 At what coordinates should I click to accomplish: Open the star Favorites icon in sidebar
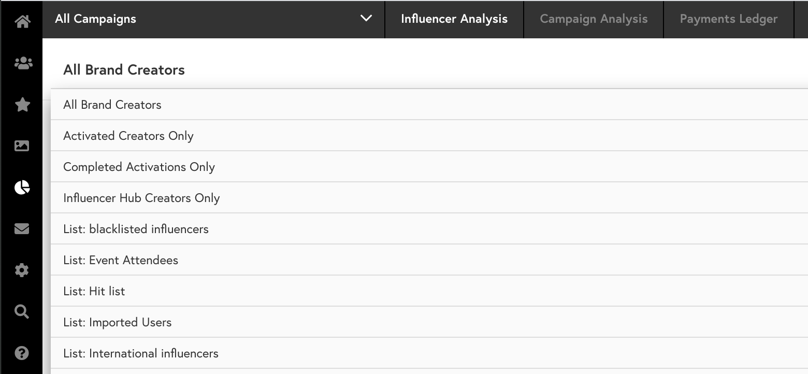coord(22,105)
